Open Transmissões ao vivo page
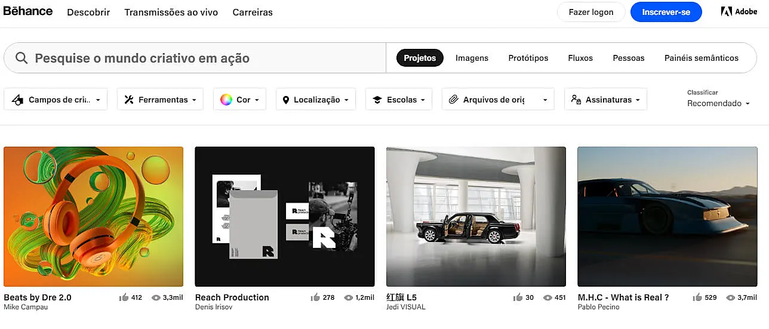The width and height of the screenshot is (769, 329). (171, 12)
